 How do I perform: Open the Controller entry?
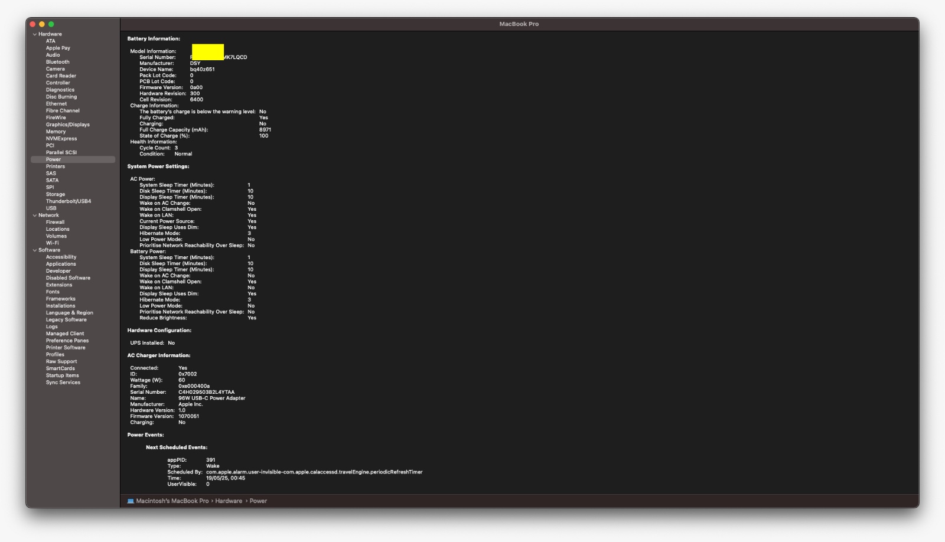58,83
